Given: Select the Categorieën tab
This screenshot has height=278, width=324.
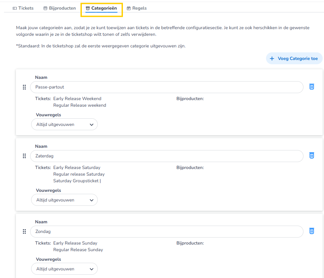Looking at the screenshot, I should click(101, 8).
